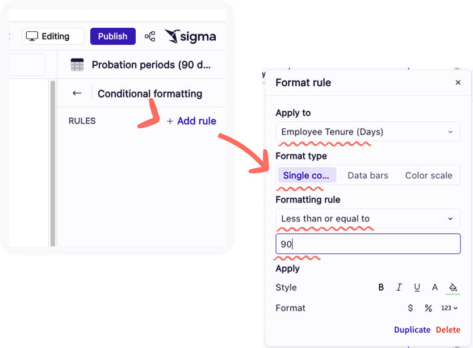Image resolution: width=473 pixels, height=348 pixels.
Task: Apply currency format with the dollar icon
Action: pyautogui.click(x=410, y=308)
